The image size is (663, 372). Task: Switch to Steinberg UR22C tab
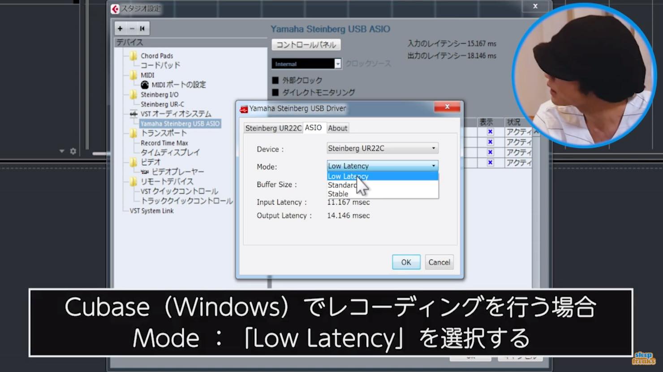tap(273, 128)
